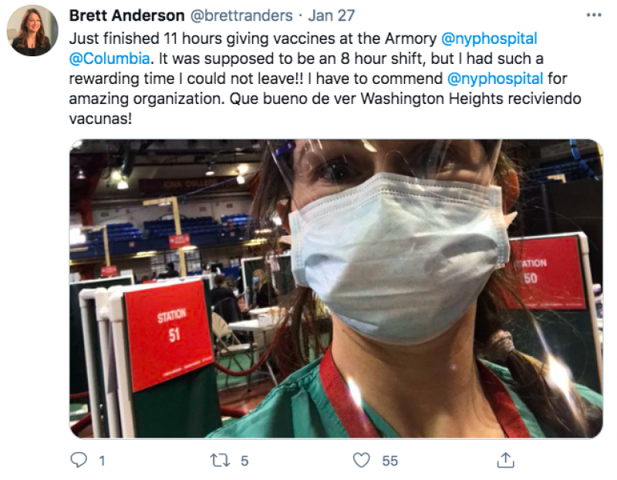Open the attached vaccination site photo
The image size is (617, 480).
click(336, 289)
